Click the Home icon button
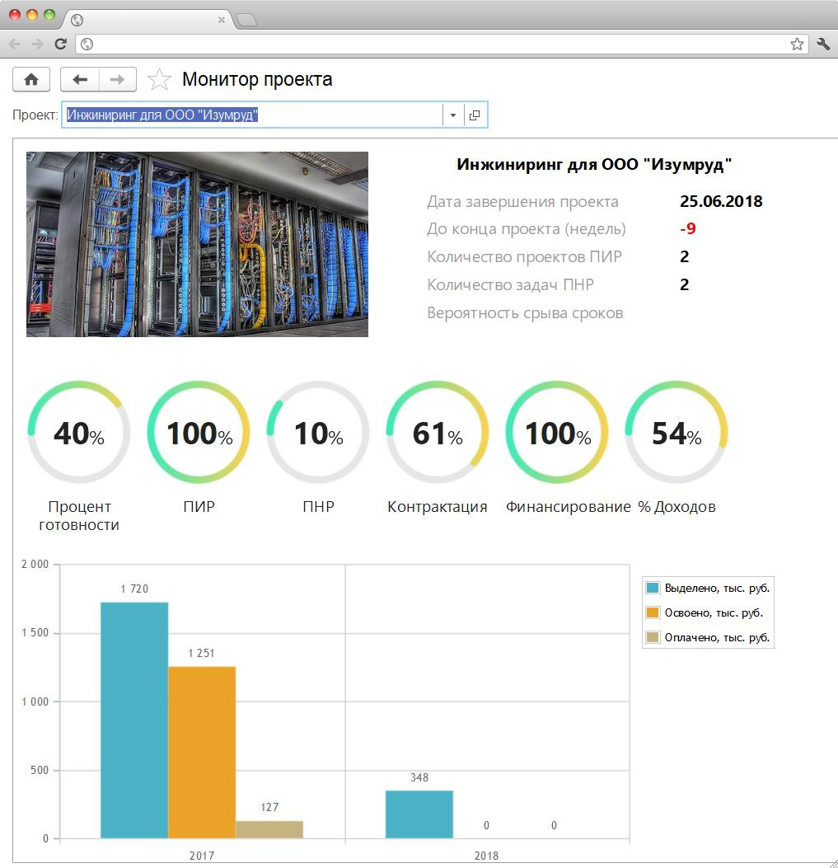838x868 pixels. click(31, 79)
